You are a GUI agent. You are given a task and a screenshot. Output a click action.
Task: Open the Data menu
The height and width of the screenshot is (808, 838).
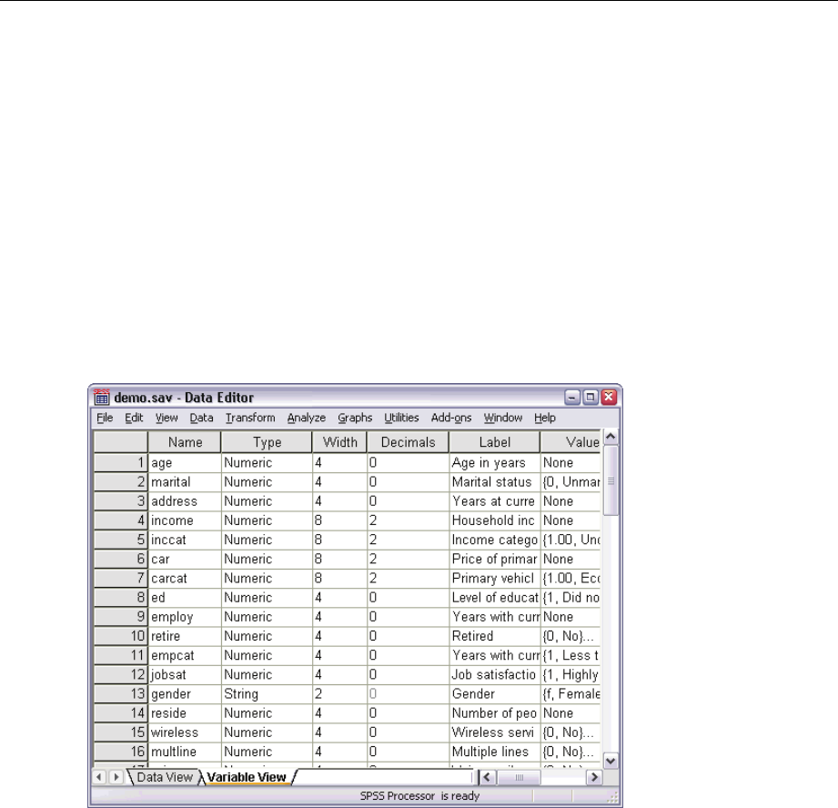[201, 418]
